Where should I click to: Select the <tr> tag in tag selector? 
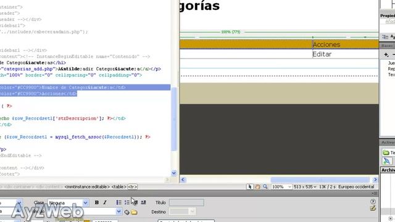133,187
